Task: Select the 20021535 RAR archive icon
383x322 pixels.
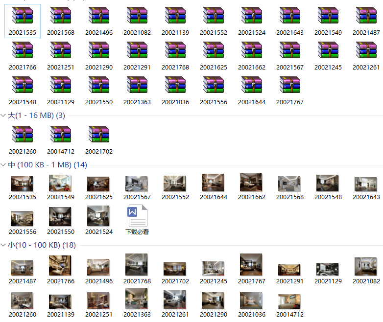Action: coord(23,15)
